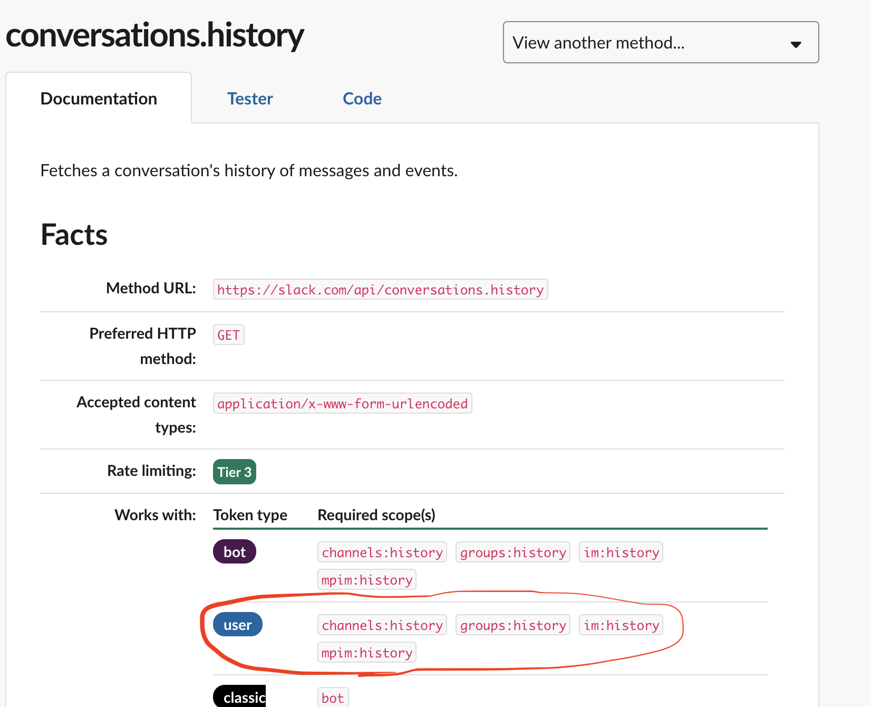Open groups:history scope in the user row
Screen dimensions: 871x707
tap(512, 625)
